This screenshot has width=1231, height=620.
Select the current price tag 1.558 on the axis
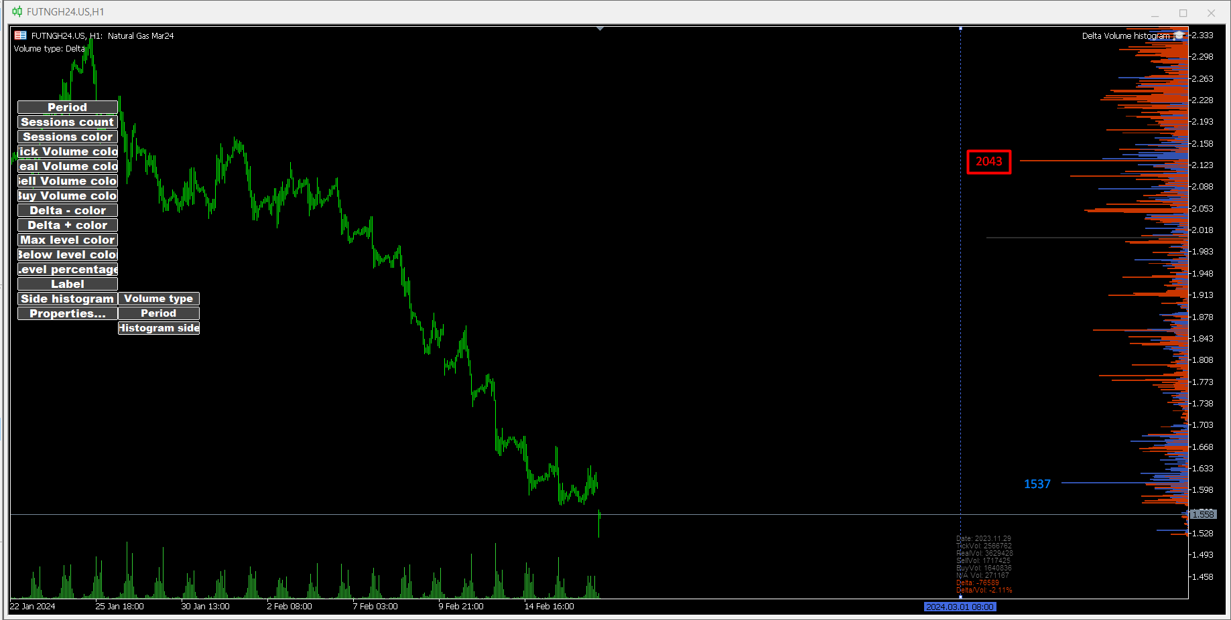(x=1204, y=514)
